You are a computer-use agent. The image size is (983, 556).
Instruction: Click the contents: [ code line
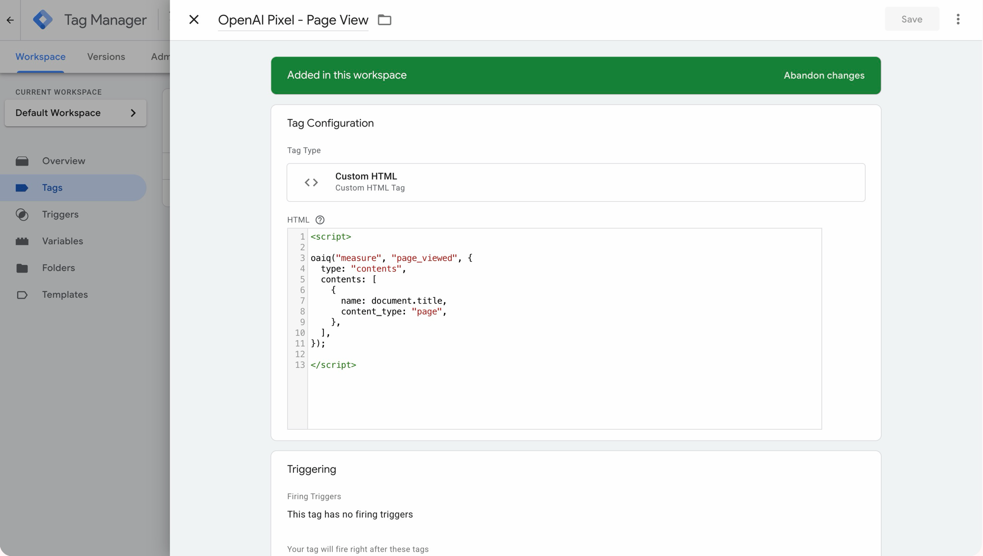pyautogui.click(x=348, y=279)
